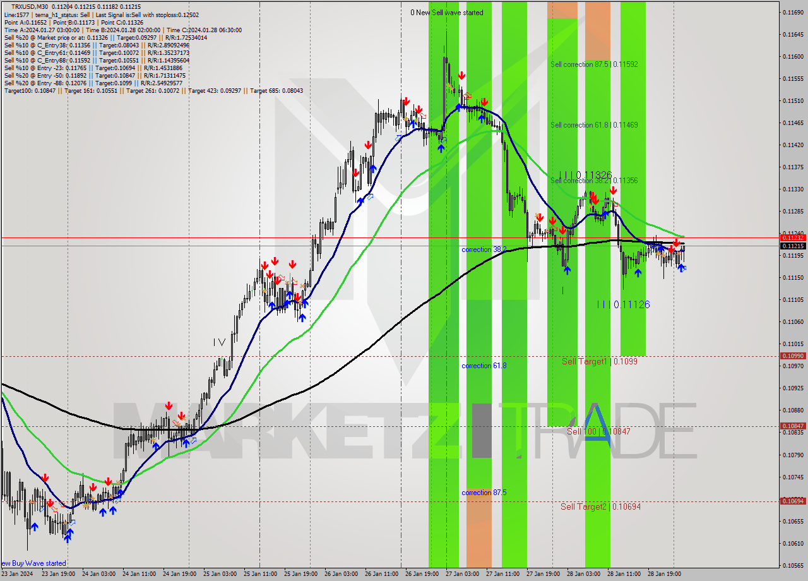This screenshot has width=808, height=581.
Task: Click the '23 Jan 2024' date axis label
Action: point(18,574)
